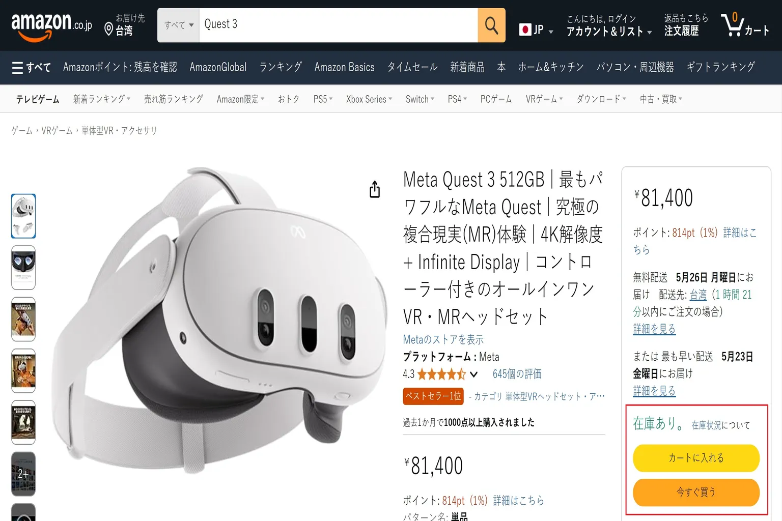Expand the rating chevron next to 4.3
Viewport: 782px width, 521px height.
coord(473,374)
